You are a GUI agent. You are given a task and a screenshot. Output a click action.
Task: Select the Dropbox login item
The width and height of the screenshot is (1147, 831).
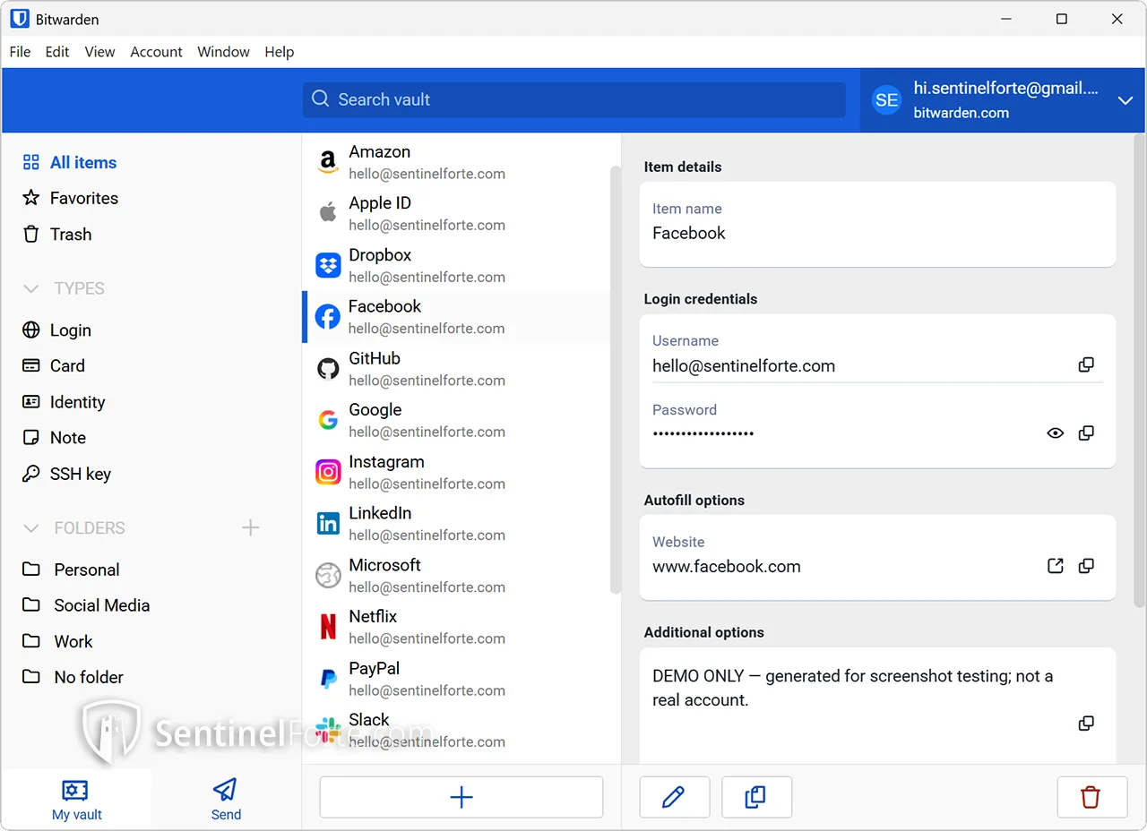tap(457, 265)
